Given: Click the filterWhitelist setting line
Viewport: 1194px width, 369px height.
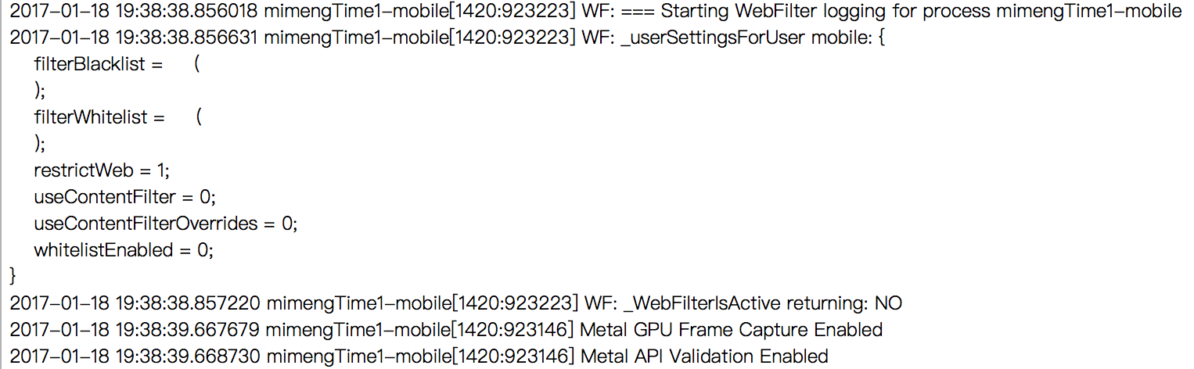Looking at the screenshot, I should [x=100, y=117].
